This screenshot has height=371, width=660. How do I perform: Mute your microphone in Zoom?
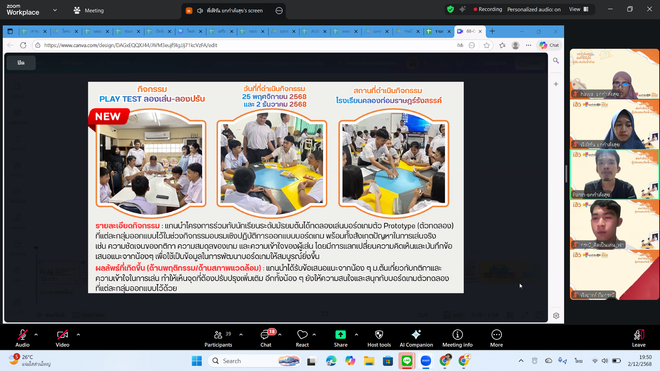[x=22, y=338]
